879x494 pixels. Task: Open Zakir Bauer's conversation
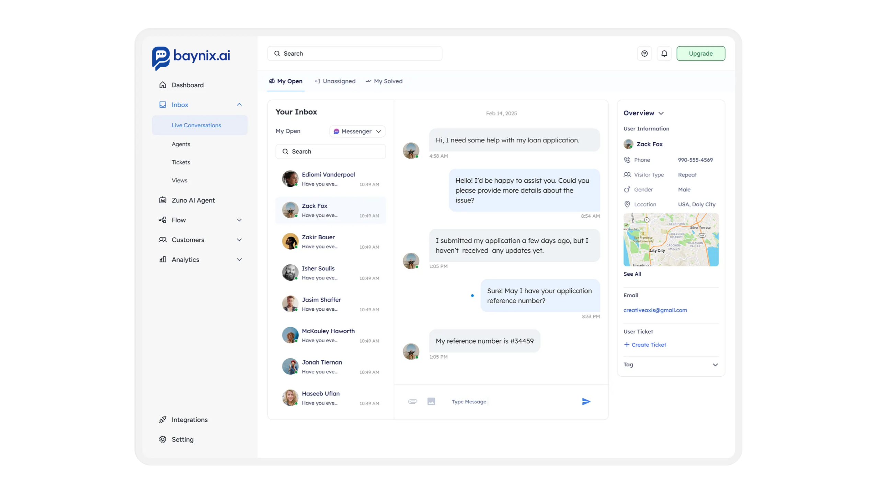tap(330, 242)
